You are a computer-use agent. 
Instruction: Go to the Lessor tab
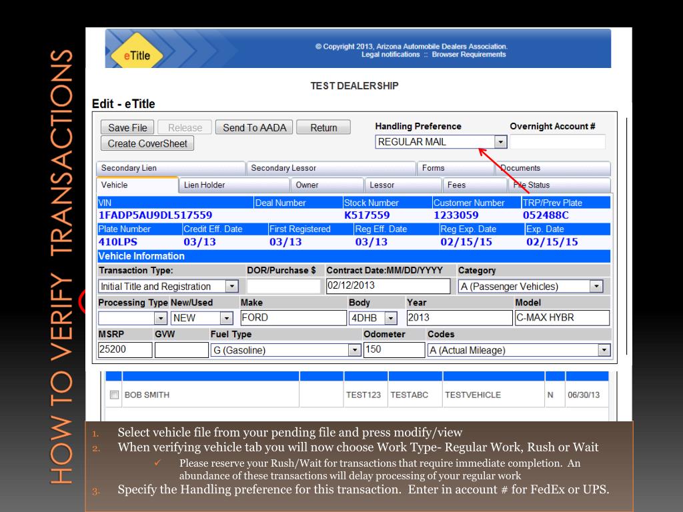(403, 185)
